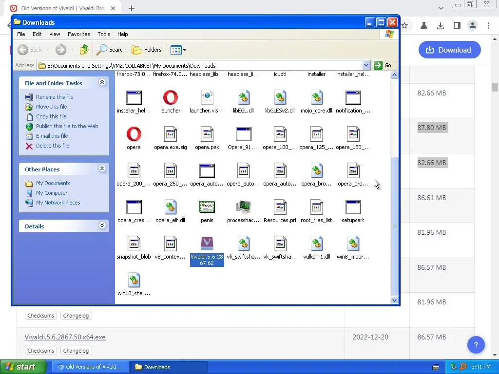
Task: Click the Chrome downloads icon
Action: point(441,25)
